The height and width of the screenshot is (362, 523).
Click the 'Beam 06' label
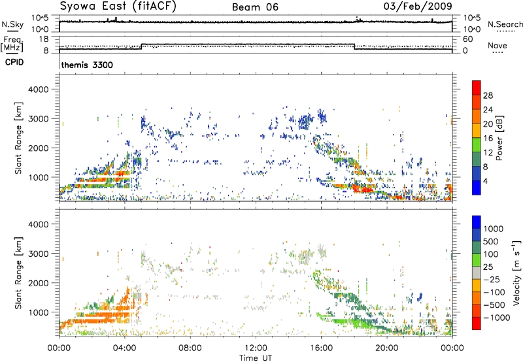[x=255, y=7]
